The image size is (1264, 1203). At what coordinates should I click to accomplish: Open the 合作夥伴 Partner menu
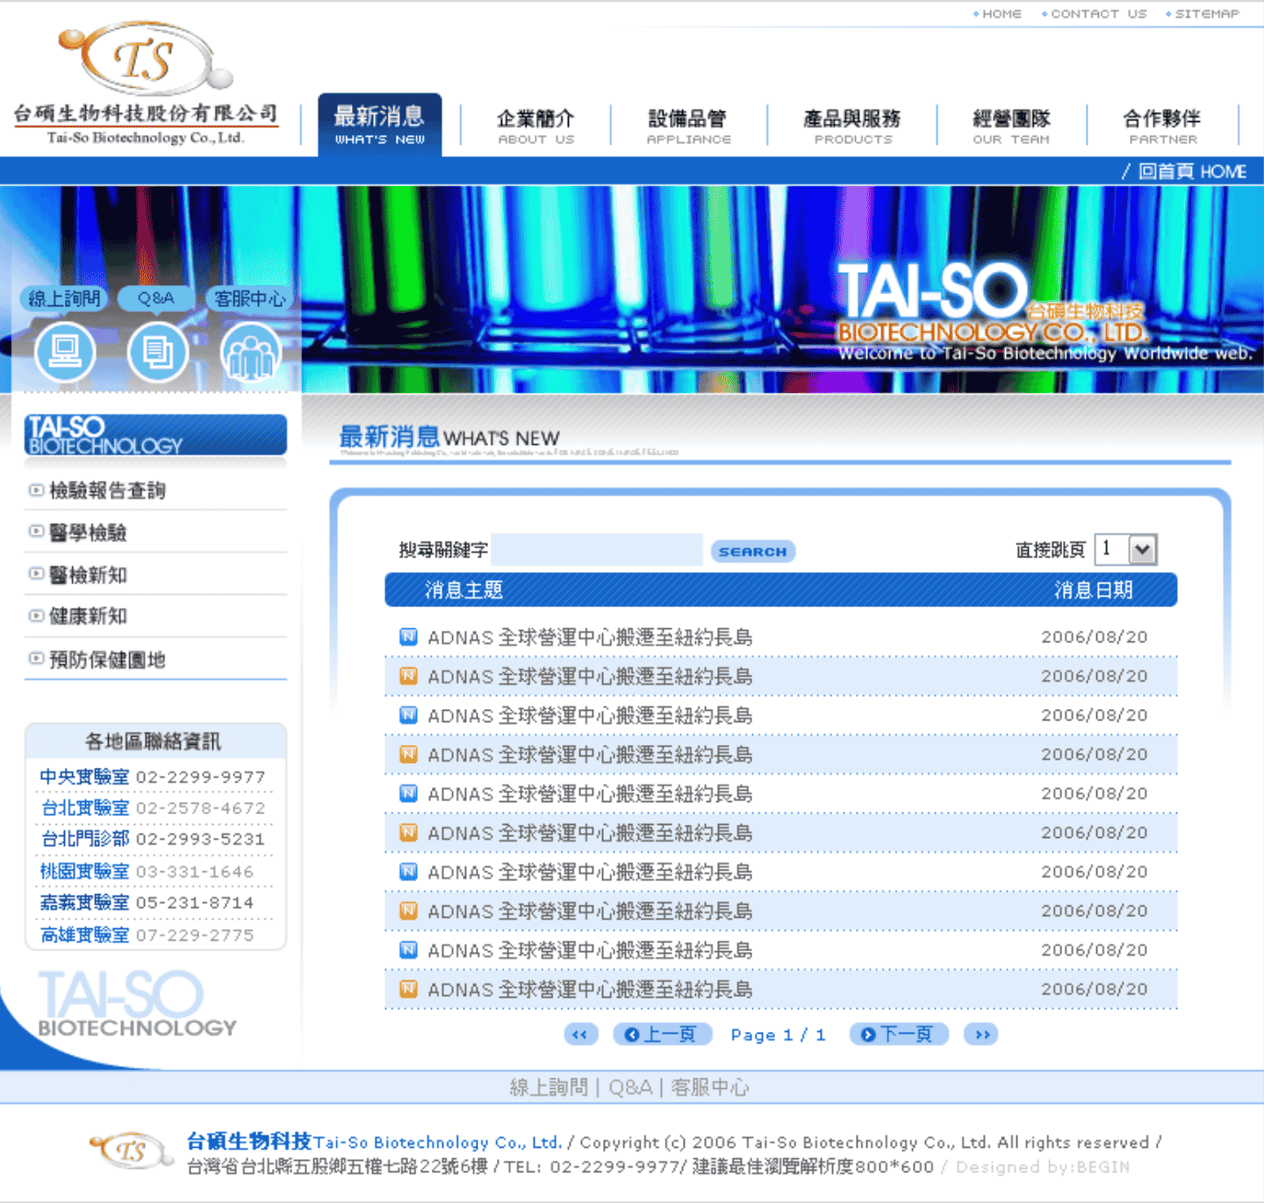pyautogui.click(x=1162, y=126)
